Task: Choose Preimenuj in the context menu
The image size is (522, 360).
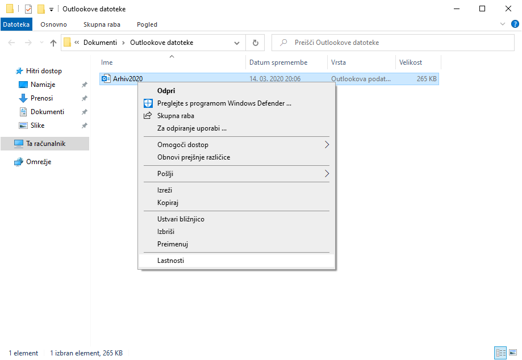Action: [x=236, y=244]
